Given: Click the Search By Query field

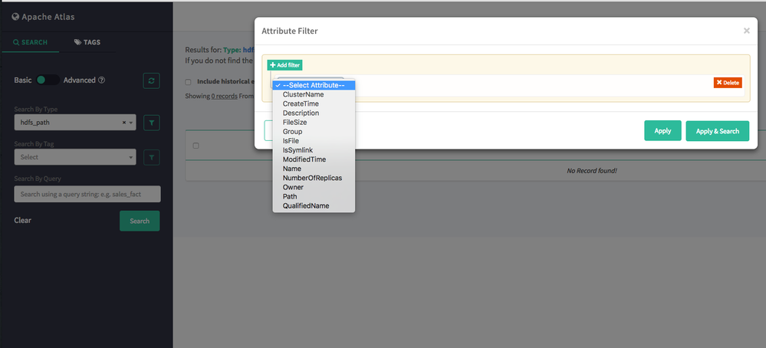Looking at the screenshot, I should 87,194.
